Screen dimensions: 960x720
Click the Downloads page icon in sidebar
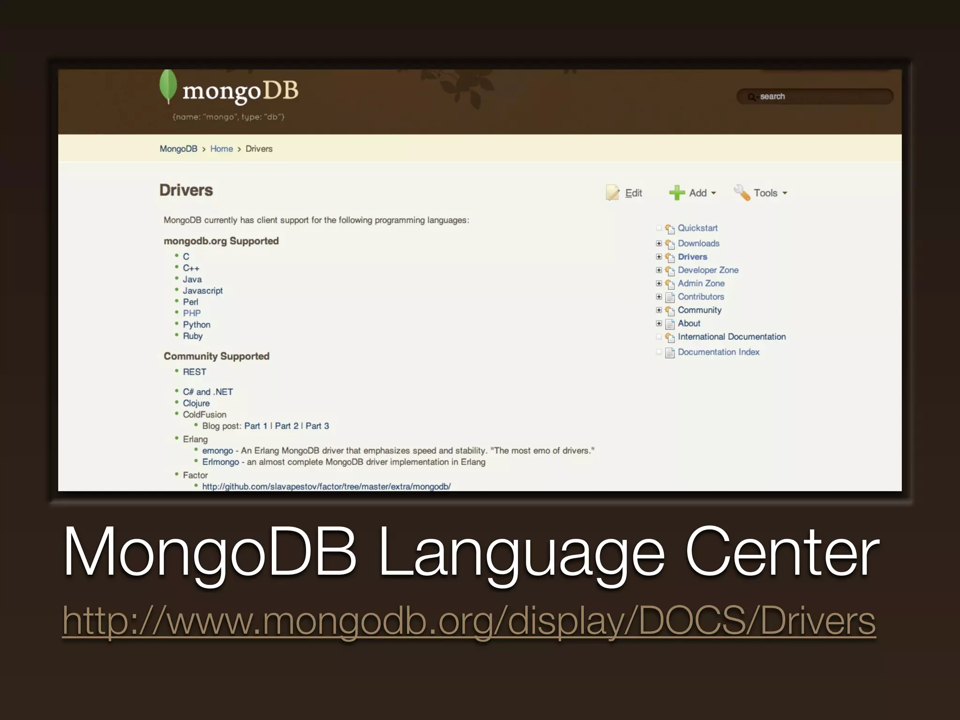pos(670,244)
